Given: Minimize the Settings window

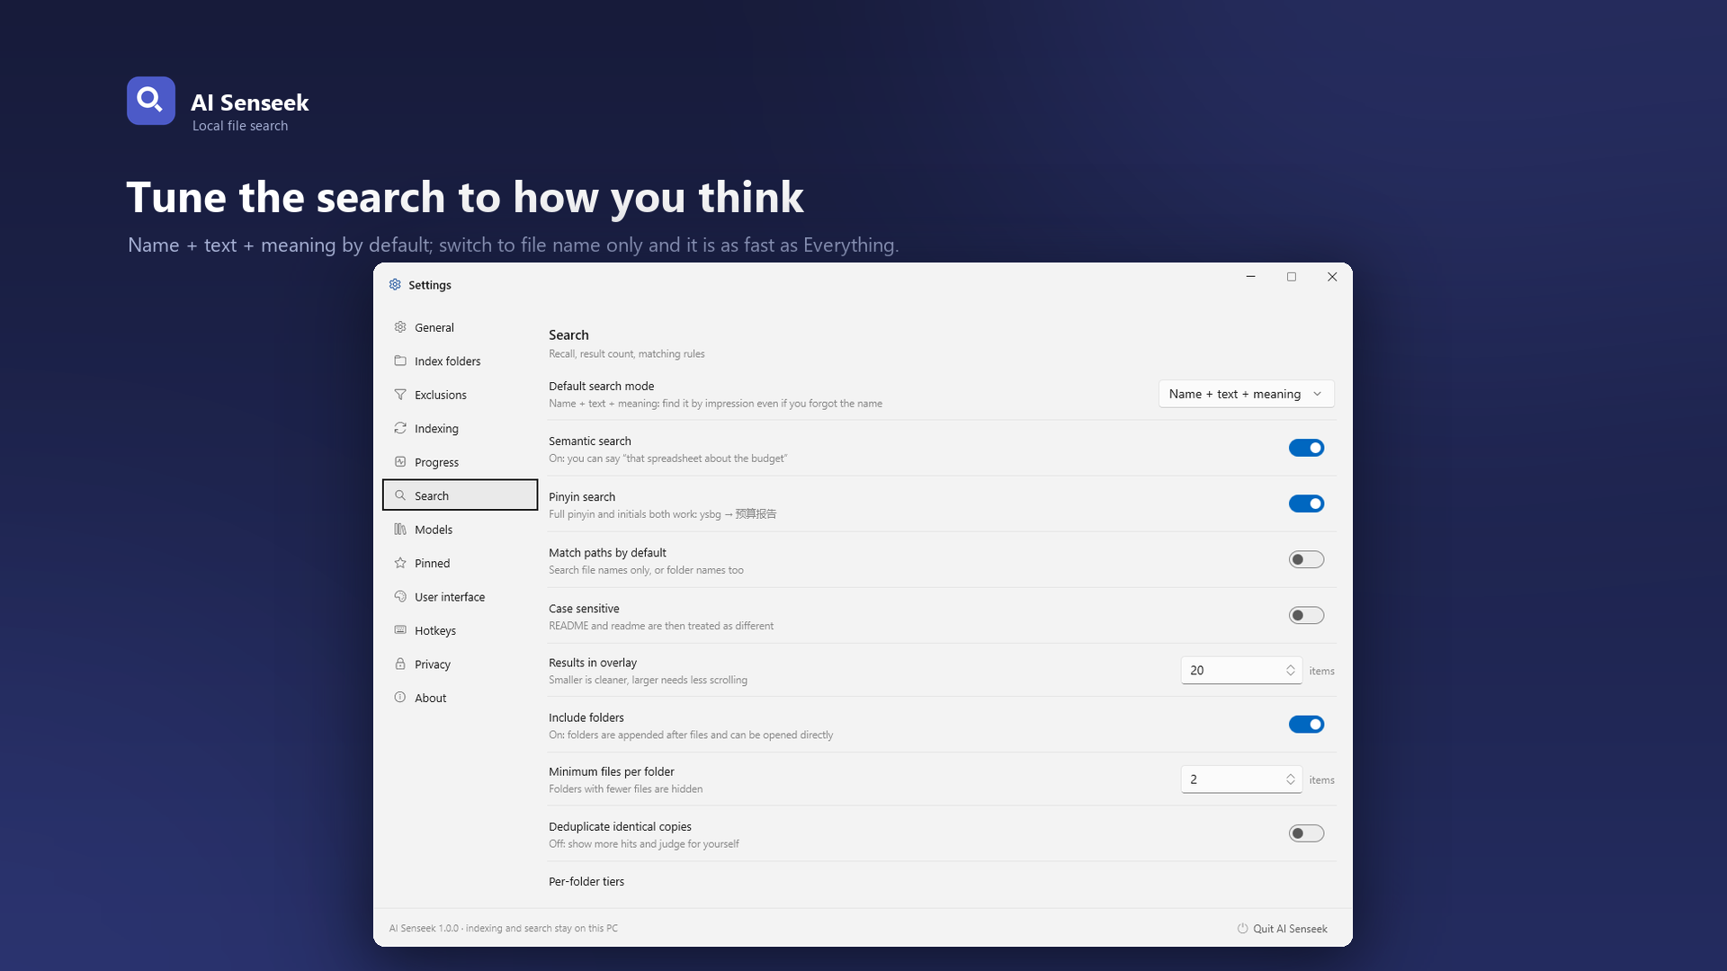Looking at the screenshot, I should (1250, 277).
